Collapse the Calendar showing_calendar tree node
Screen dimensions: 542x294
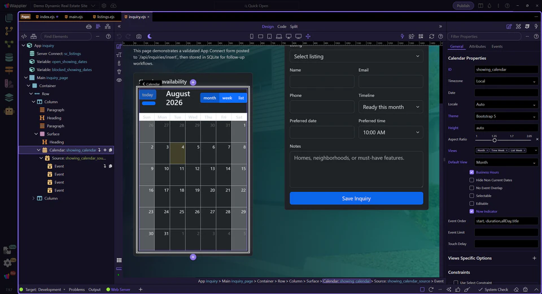pos(38,150)
